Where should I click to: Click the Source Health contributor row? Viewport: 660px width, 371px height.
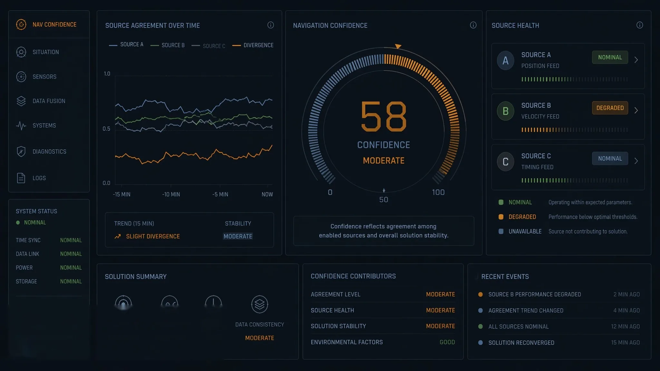(383, 310)
